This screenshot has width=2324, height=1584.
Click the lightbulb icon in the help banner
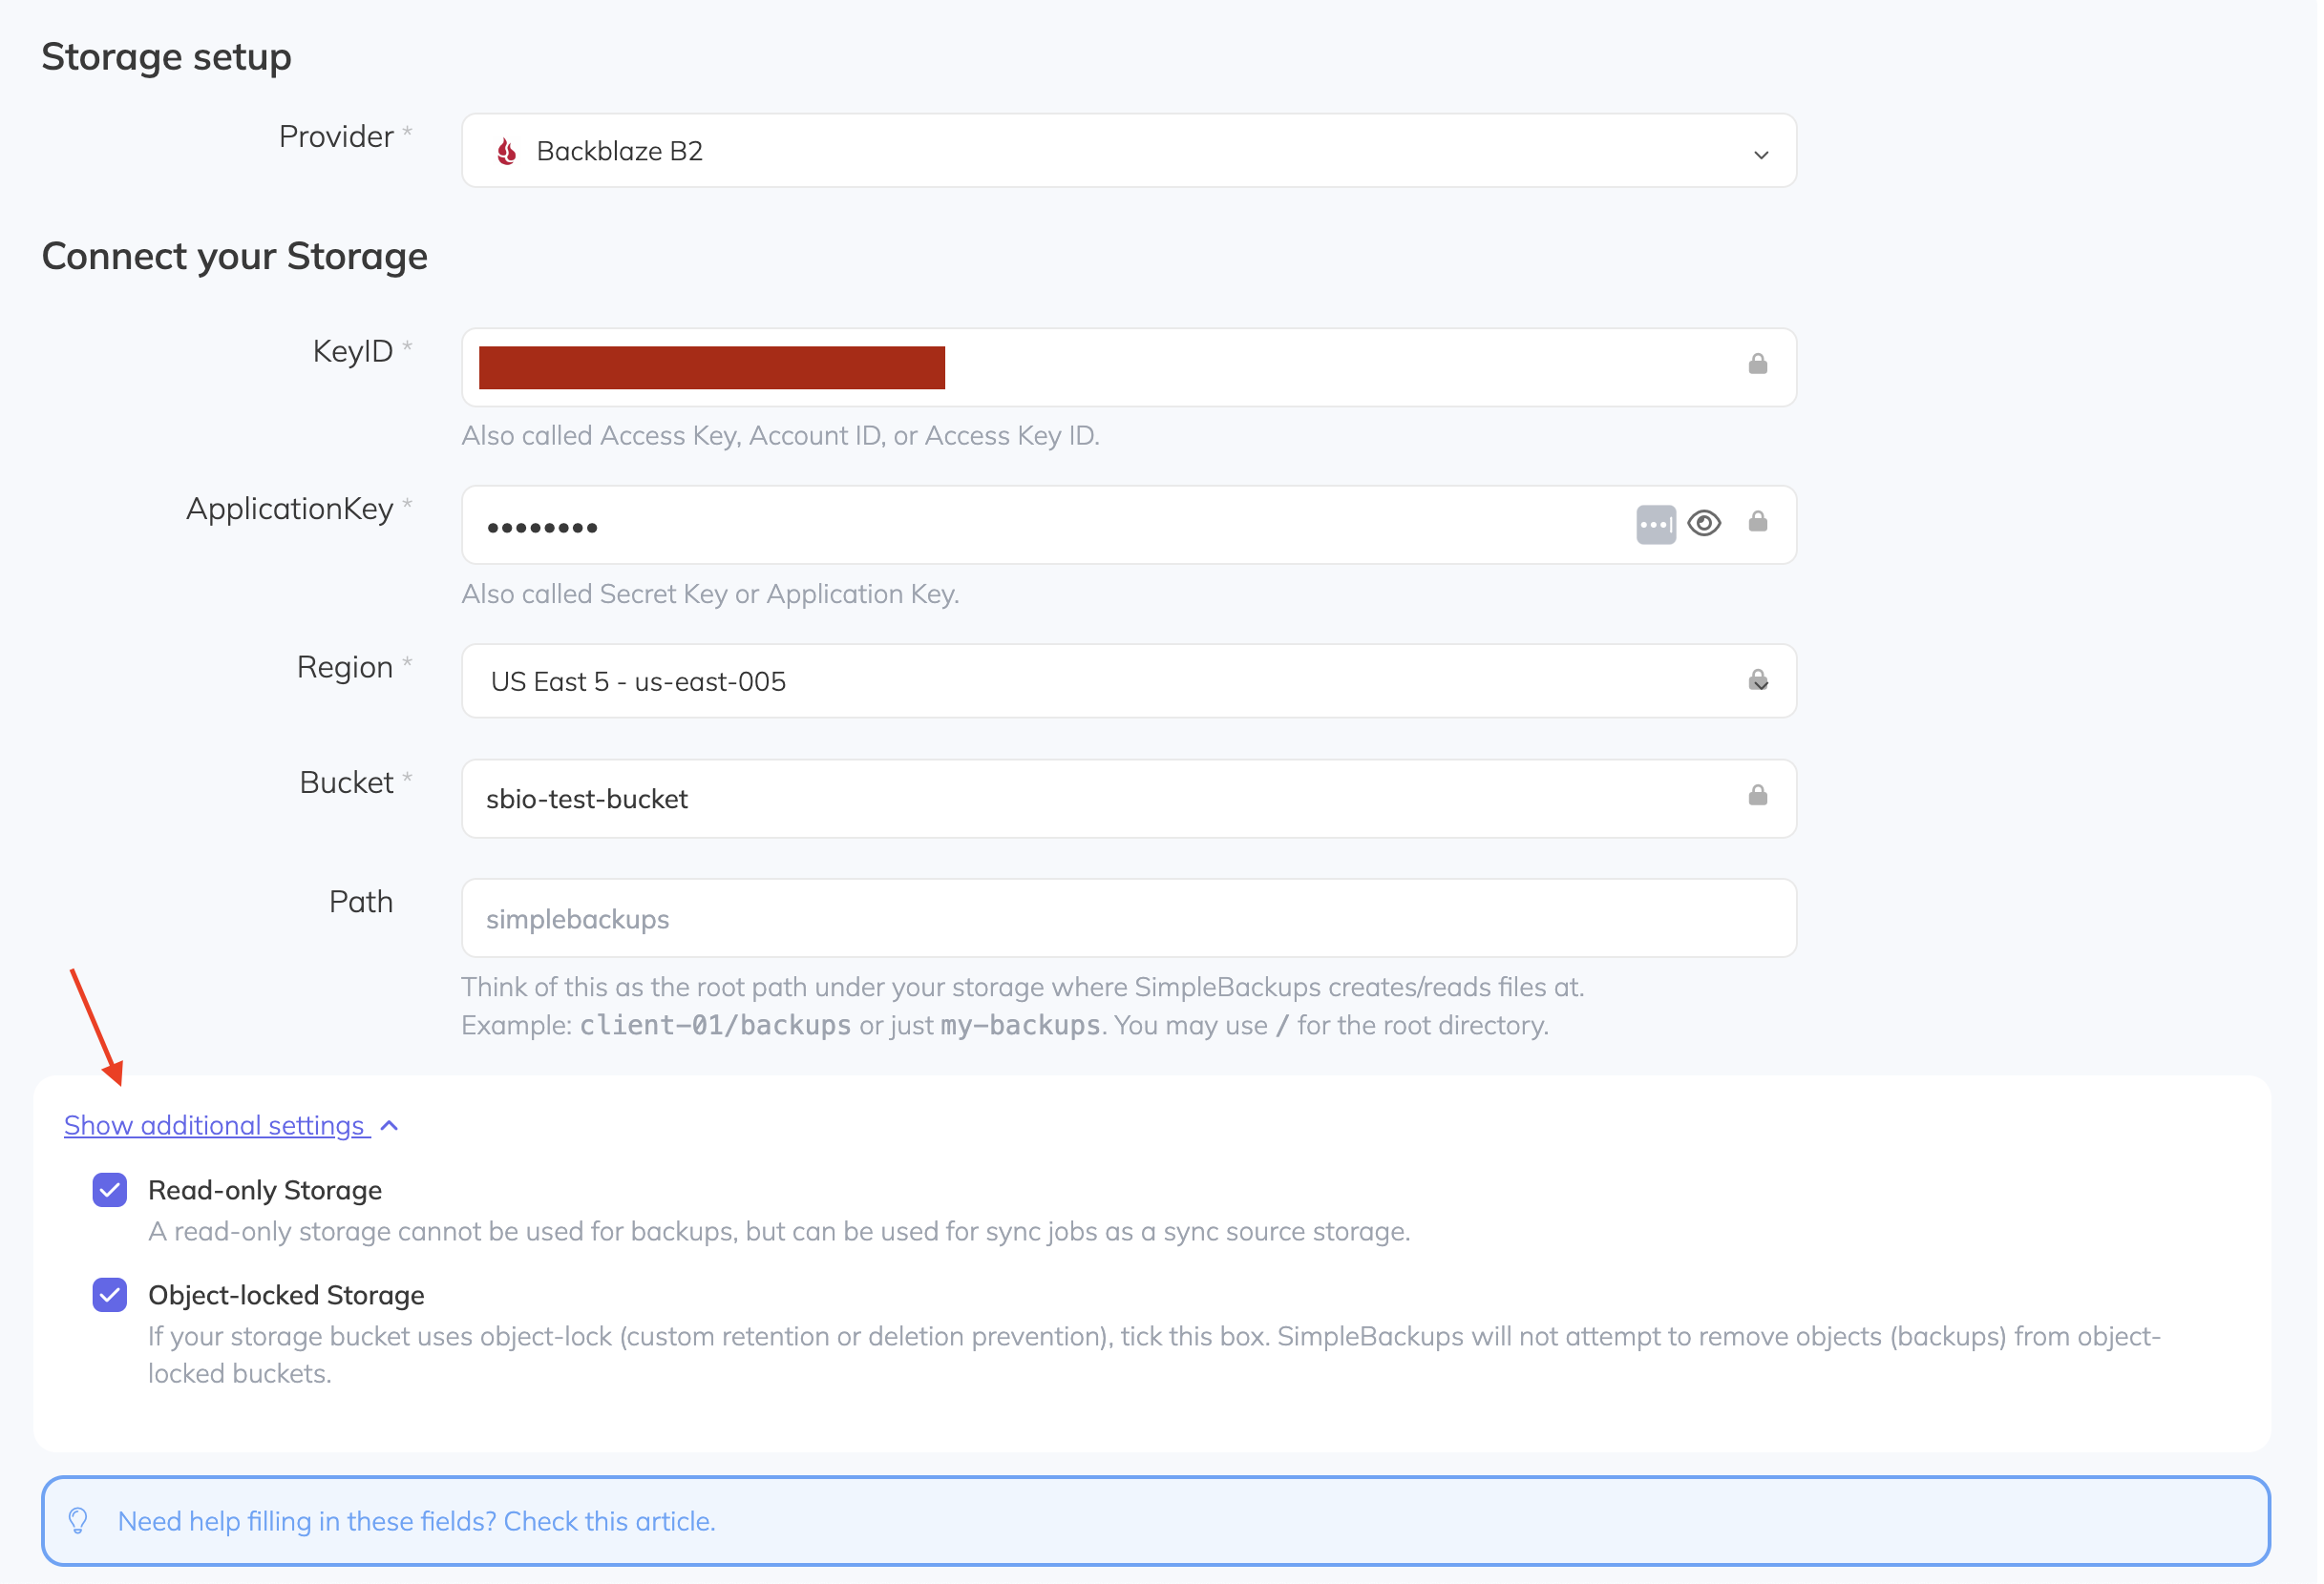point(79,1520)
